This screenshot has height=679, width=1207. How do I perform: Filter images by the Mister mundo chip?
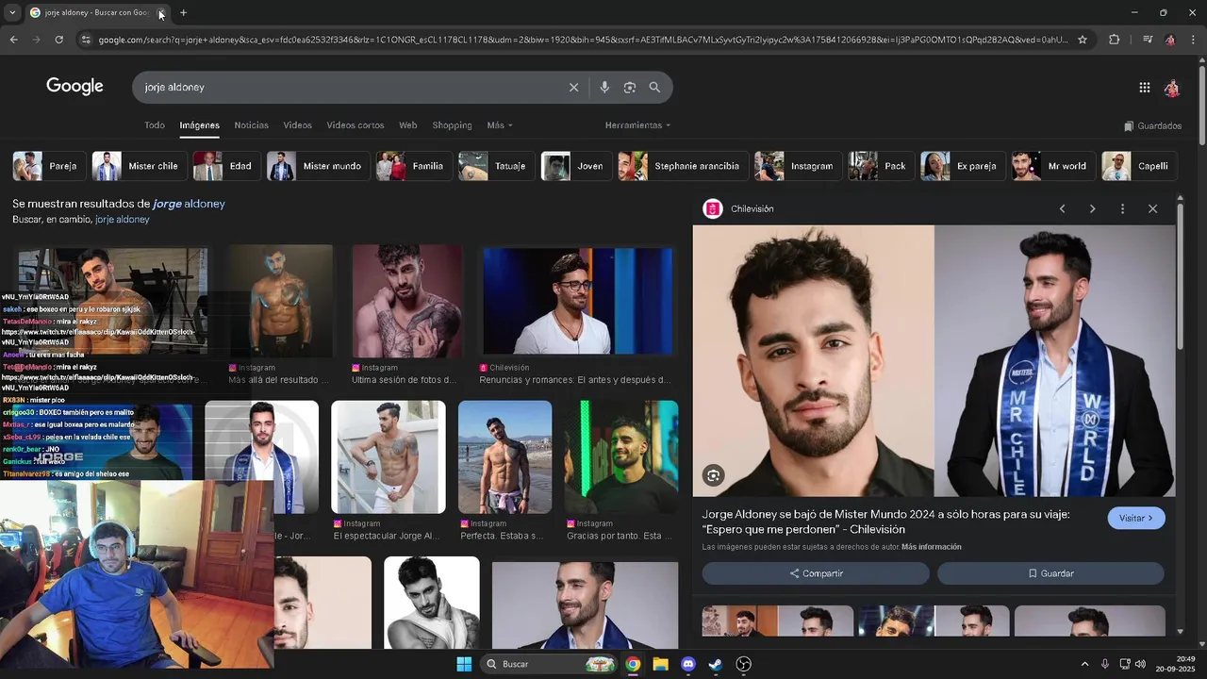(x=317, y=166)
